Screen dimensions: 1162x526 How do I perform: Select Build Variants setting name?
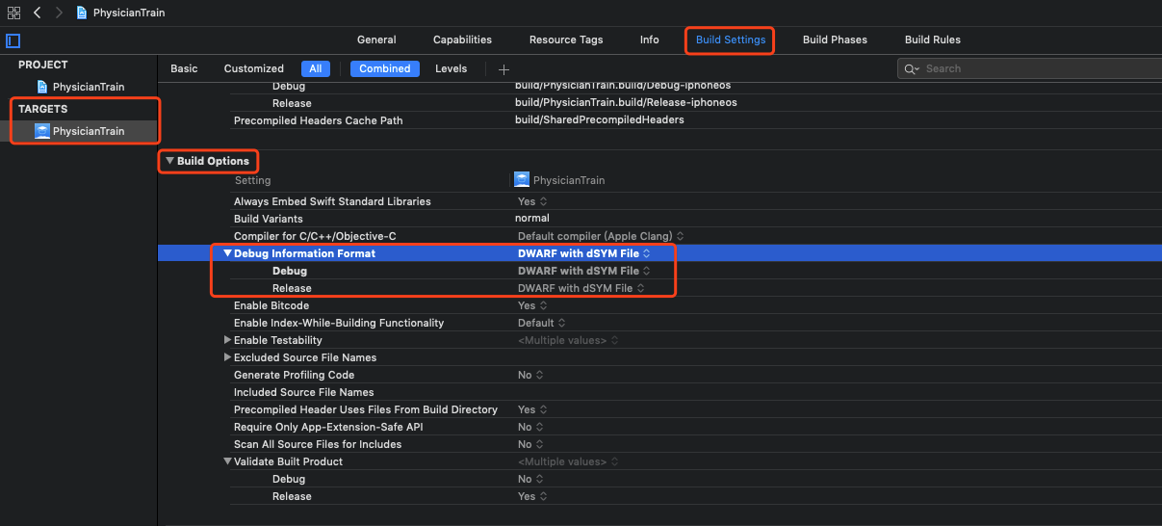pos(268,219)
